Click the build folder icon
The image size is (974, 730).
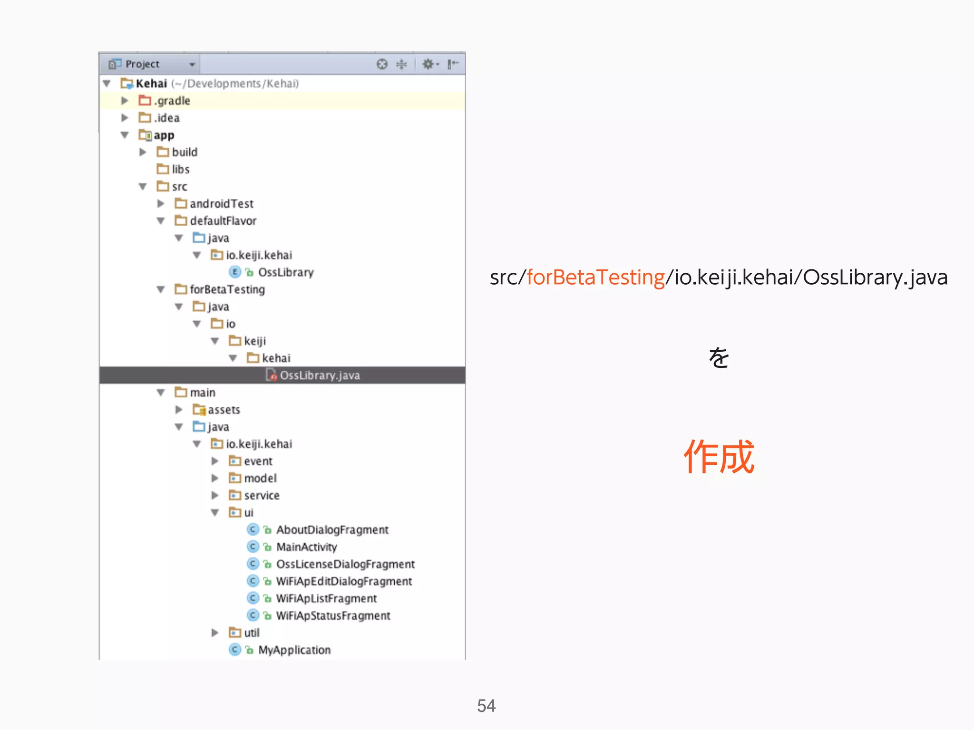(163, 152)
